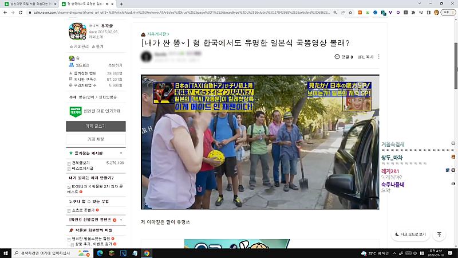The width and height of the screenshot is (458, 258).
Task: Open the Extensions puzzle piece menu
Action: point(413,13)
